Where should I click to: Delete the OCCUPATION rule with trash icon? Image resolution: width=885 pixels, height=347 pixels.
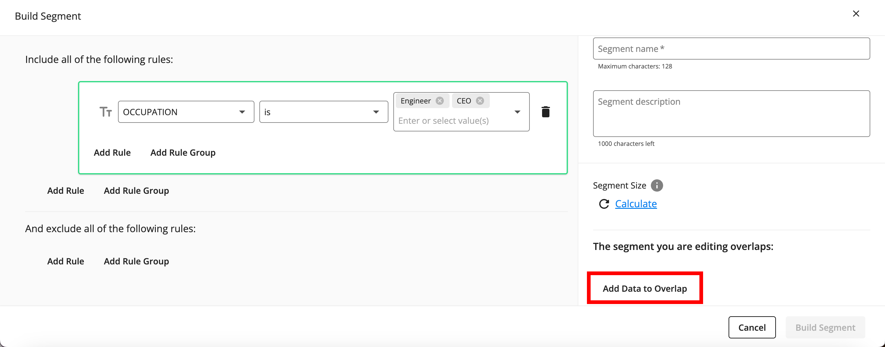[545, 112]
